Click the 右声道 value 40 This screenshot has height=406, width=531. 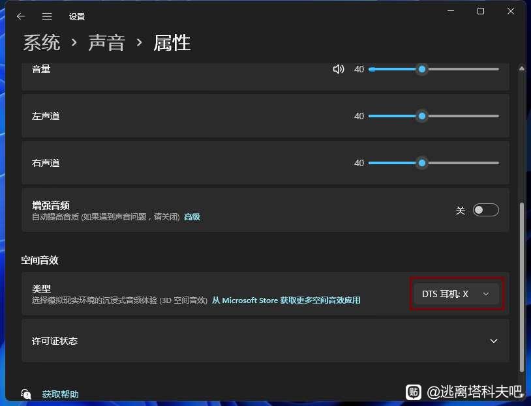point(359,163)
